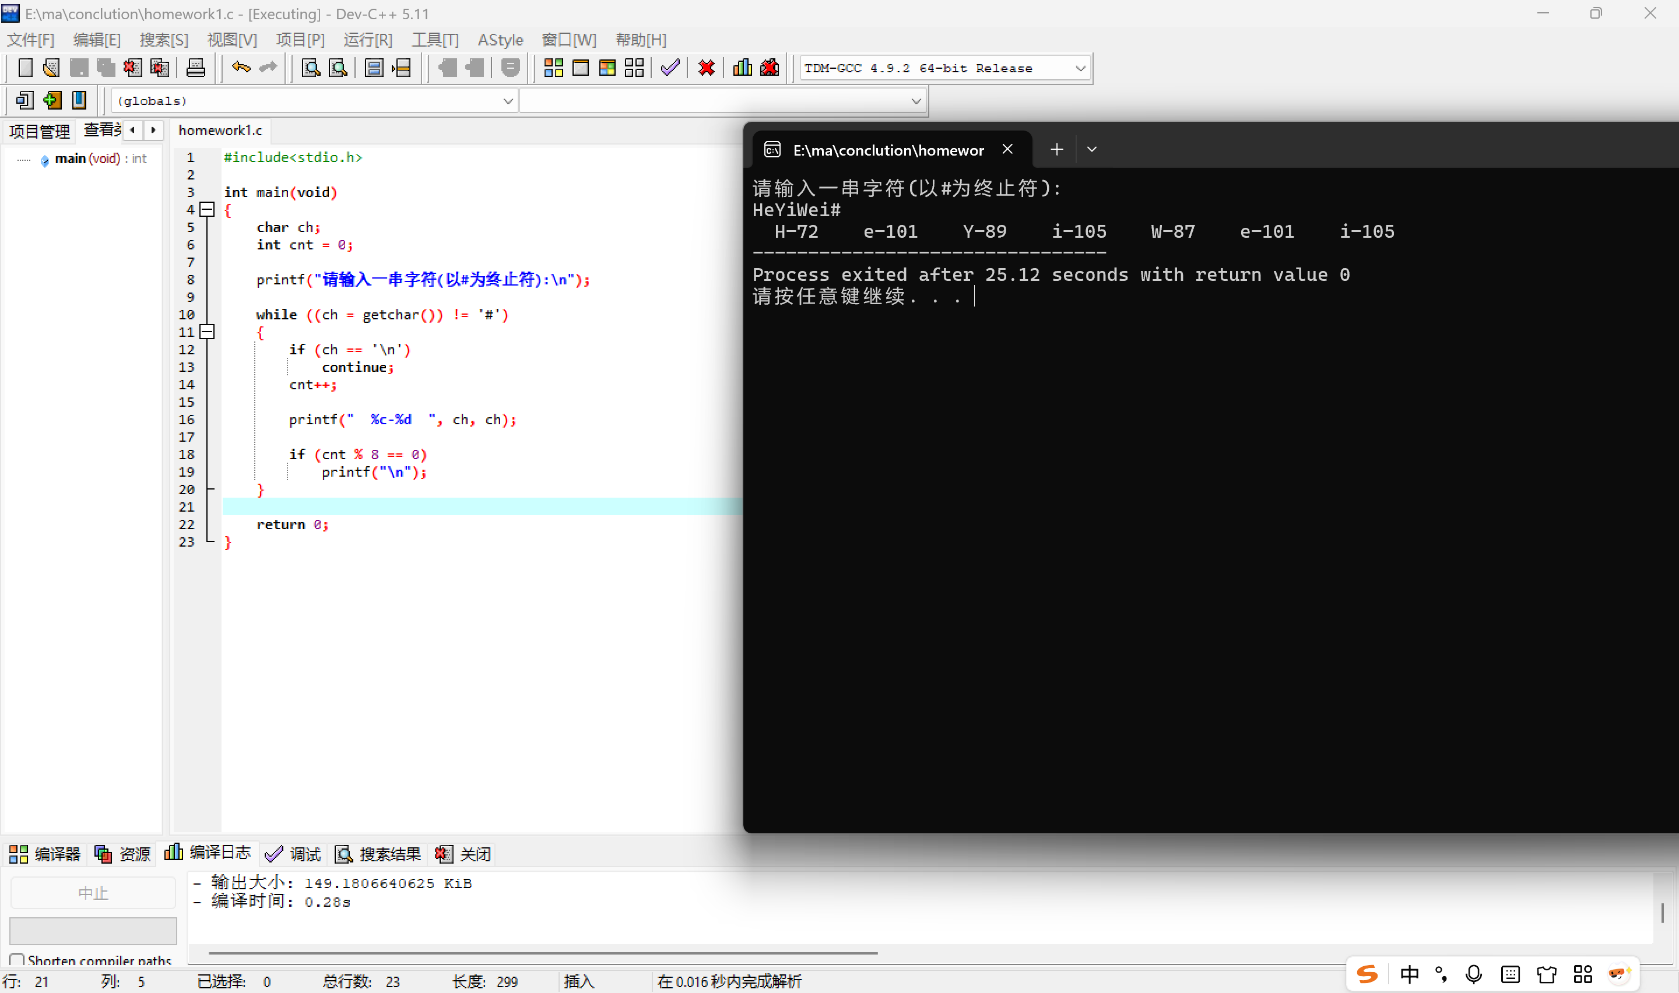Viewport: 1679px width, 993px height.
Task: Click the Find magnifier icon
Action: point(311,68)
